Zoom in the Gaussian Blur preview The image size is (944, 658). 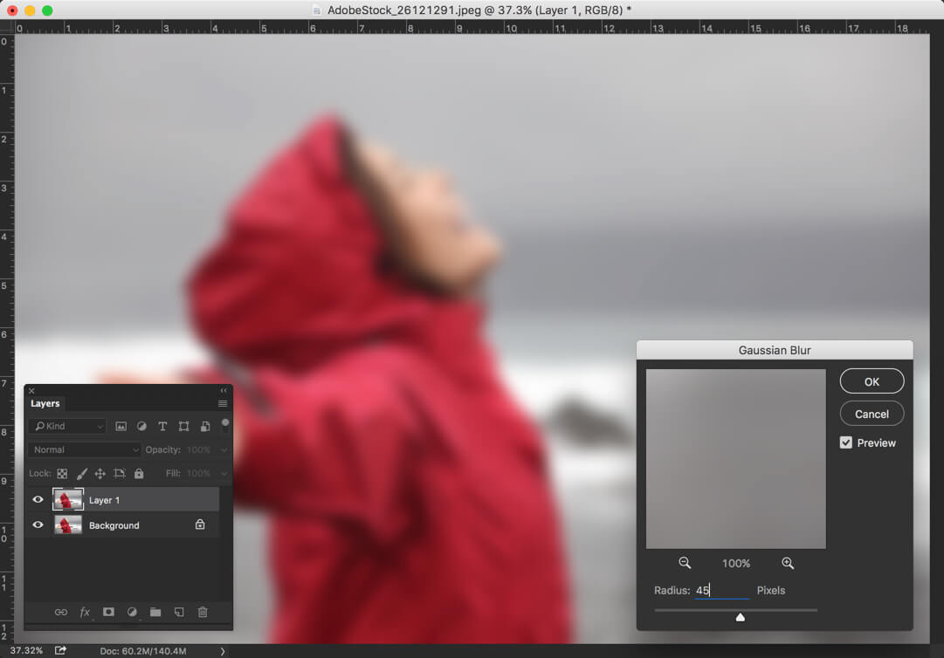coord(788,563)
